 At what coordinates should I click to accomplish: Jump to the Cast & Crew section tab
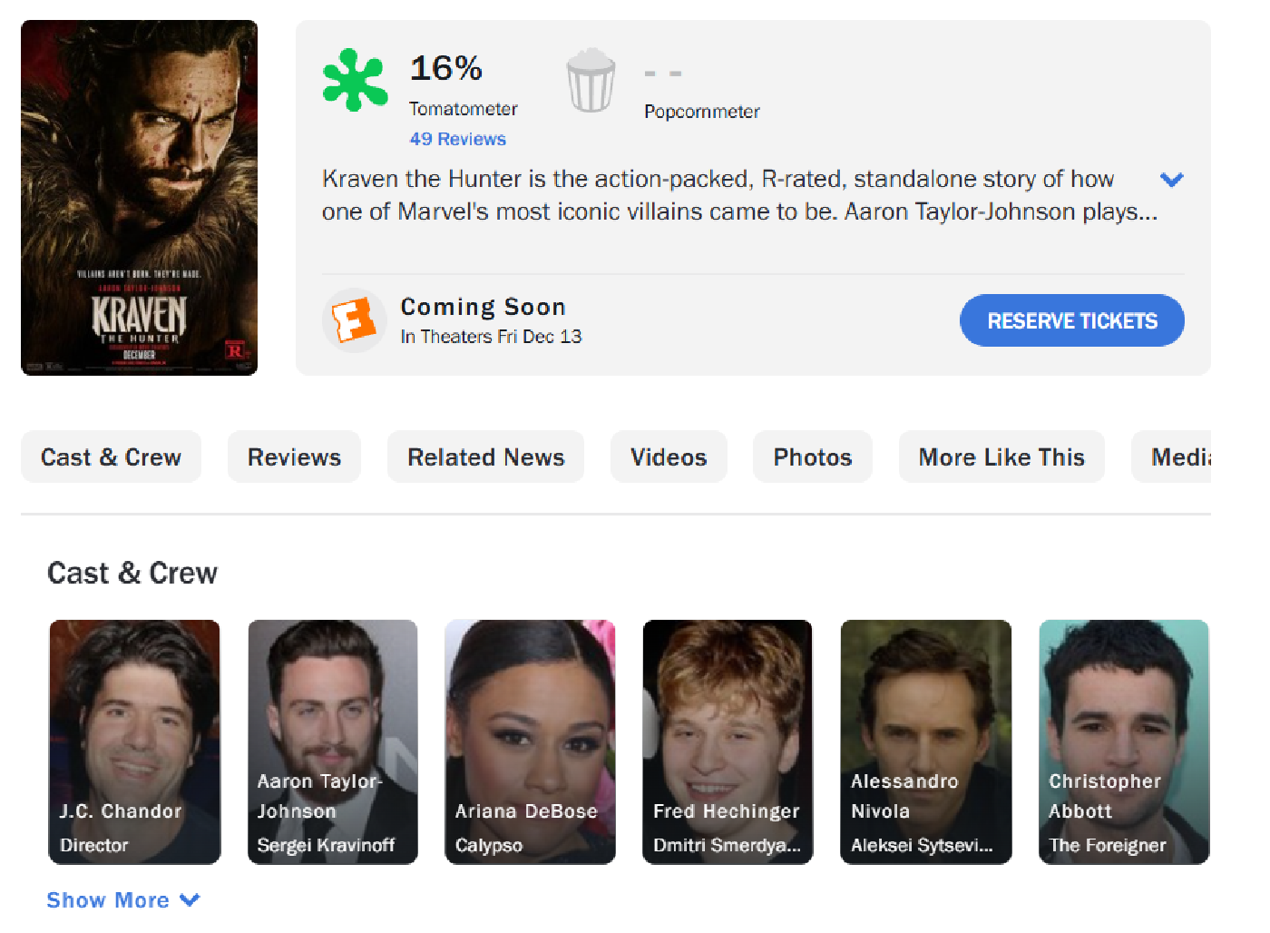[x=111, y=457]
